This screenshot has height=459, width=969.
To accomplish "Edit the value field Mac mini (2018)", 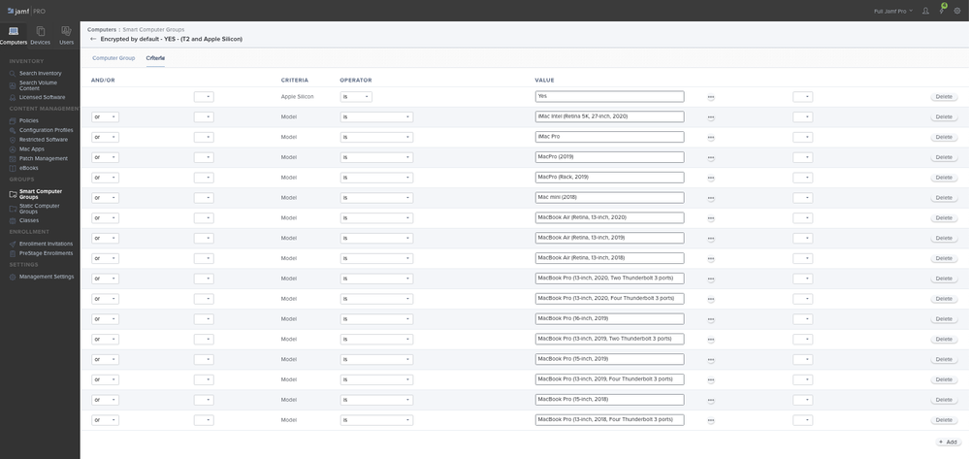I will pos(609,197).
